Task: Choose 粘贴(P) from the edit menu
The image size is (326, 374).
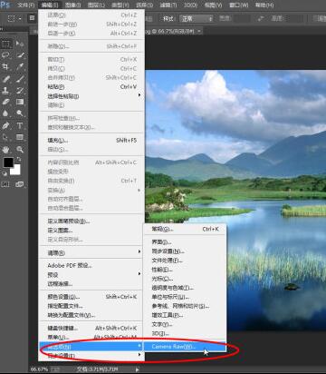Action: 91,87
